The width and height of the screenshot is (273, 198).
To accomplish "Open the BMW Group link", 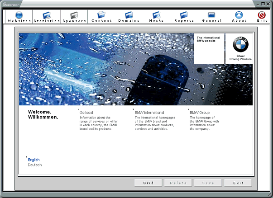I will 200,113.
